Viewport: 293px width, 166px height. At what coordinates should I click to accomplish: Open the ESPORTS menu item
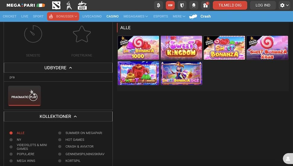point(160,16)
